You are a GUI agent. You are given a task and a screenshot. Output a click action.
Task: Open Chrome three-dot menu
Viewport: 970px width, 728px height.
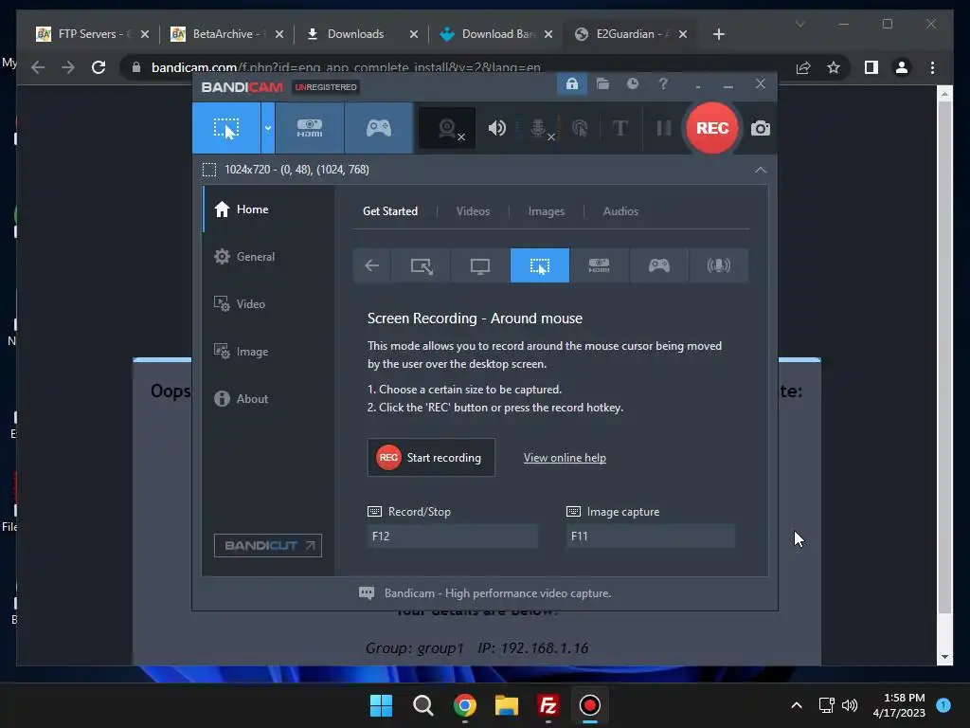click(x=932, y=67)
